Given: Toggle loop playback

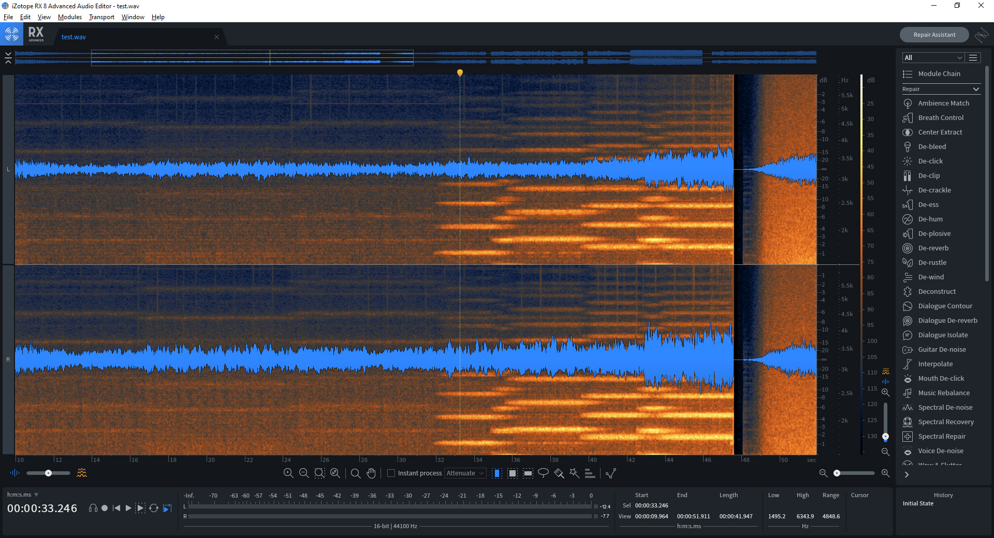Looking at the screenshot, I should click(154, 508).
